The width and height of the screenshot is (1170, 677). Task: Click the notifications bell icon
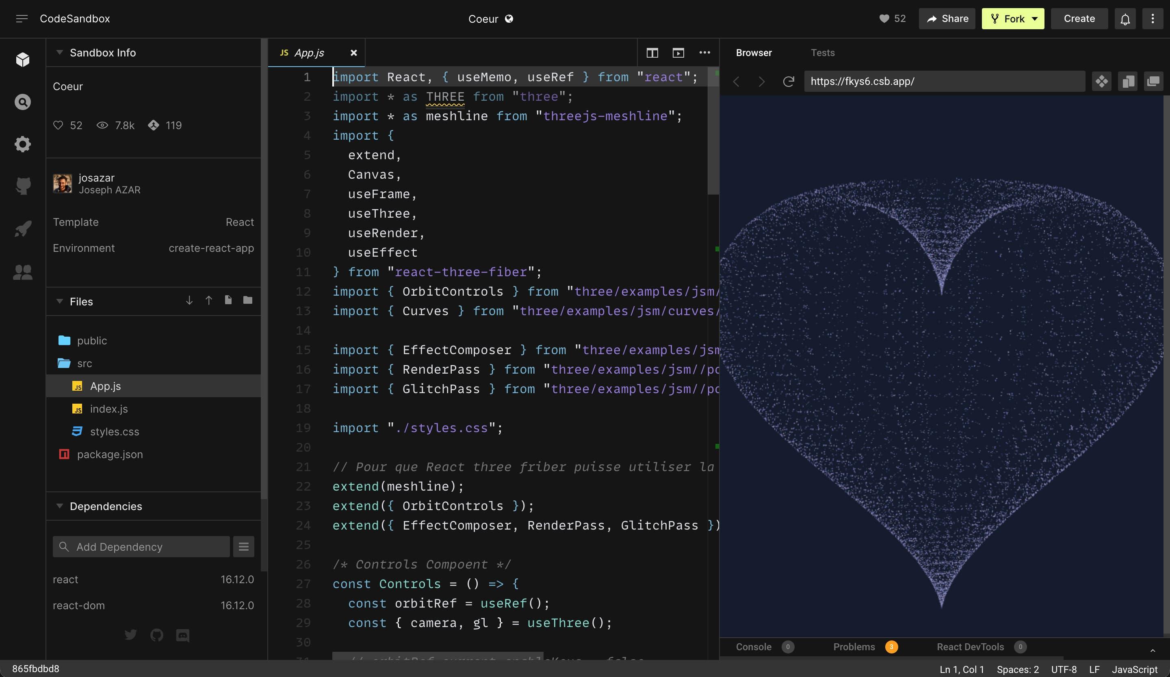coord(1126,18)
